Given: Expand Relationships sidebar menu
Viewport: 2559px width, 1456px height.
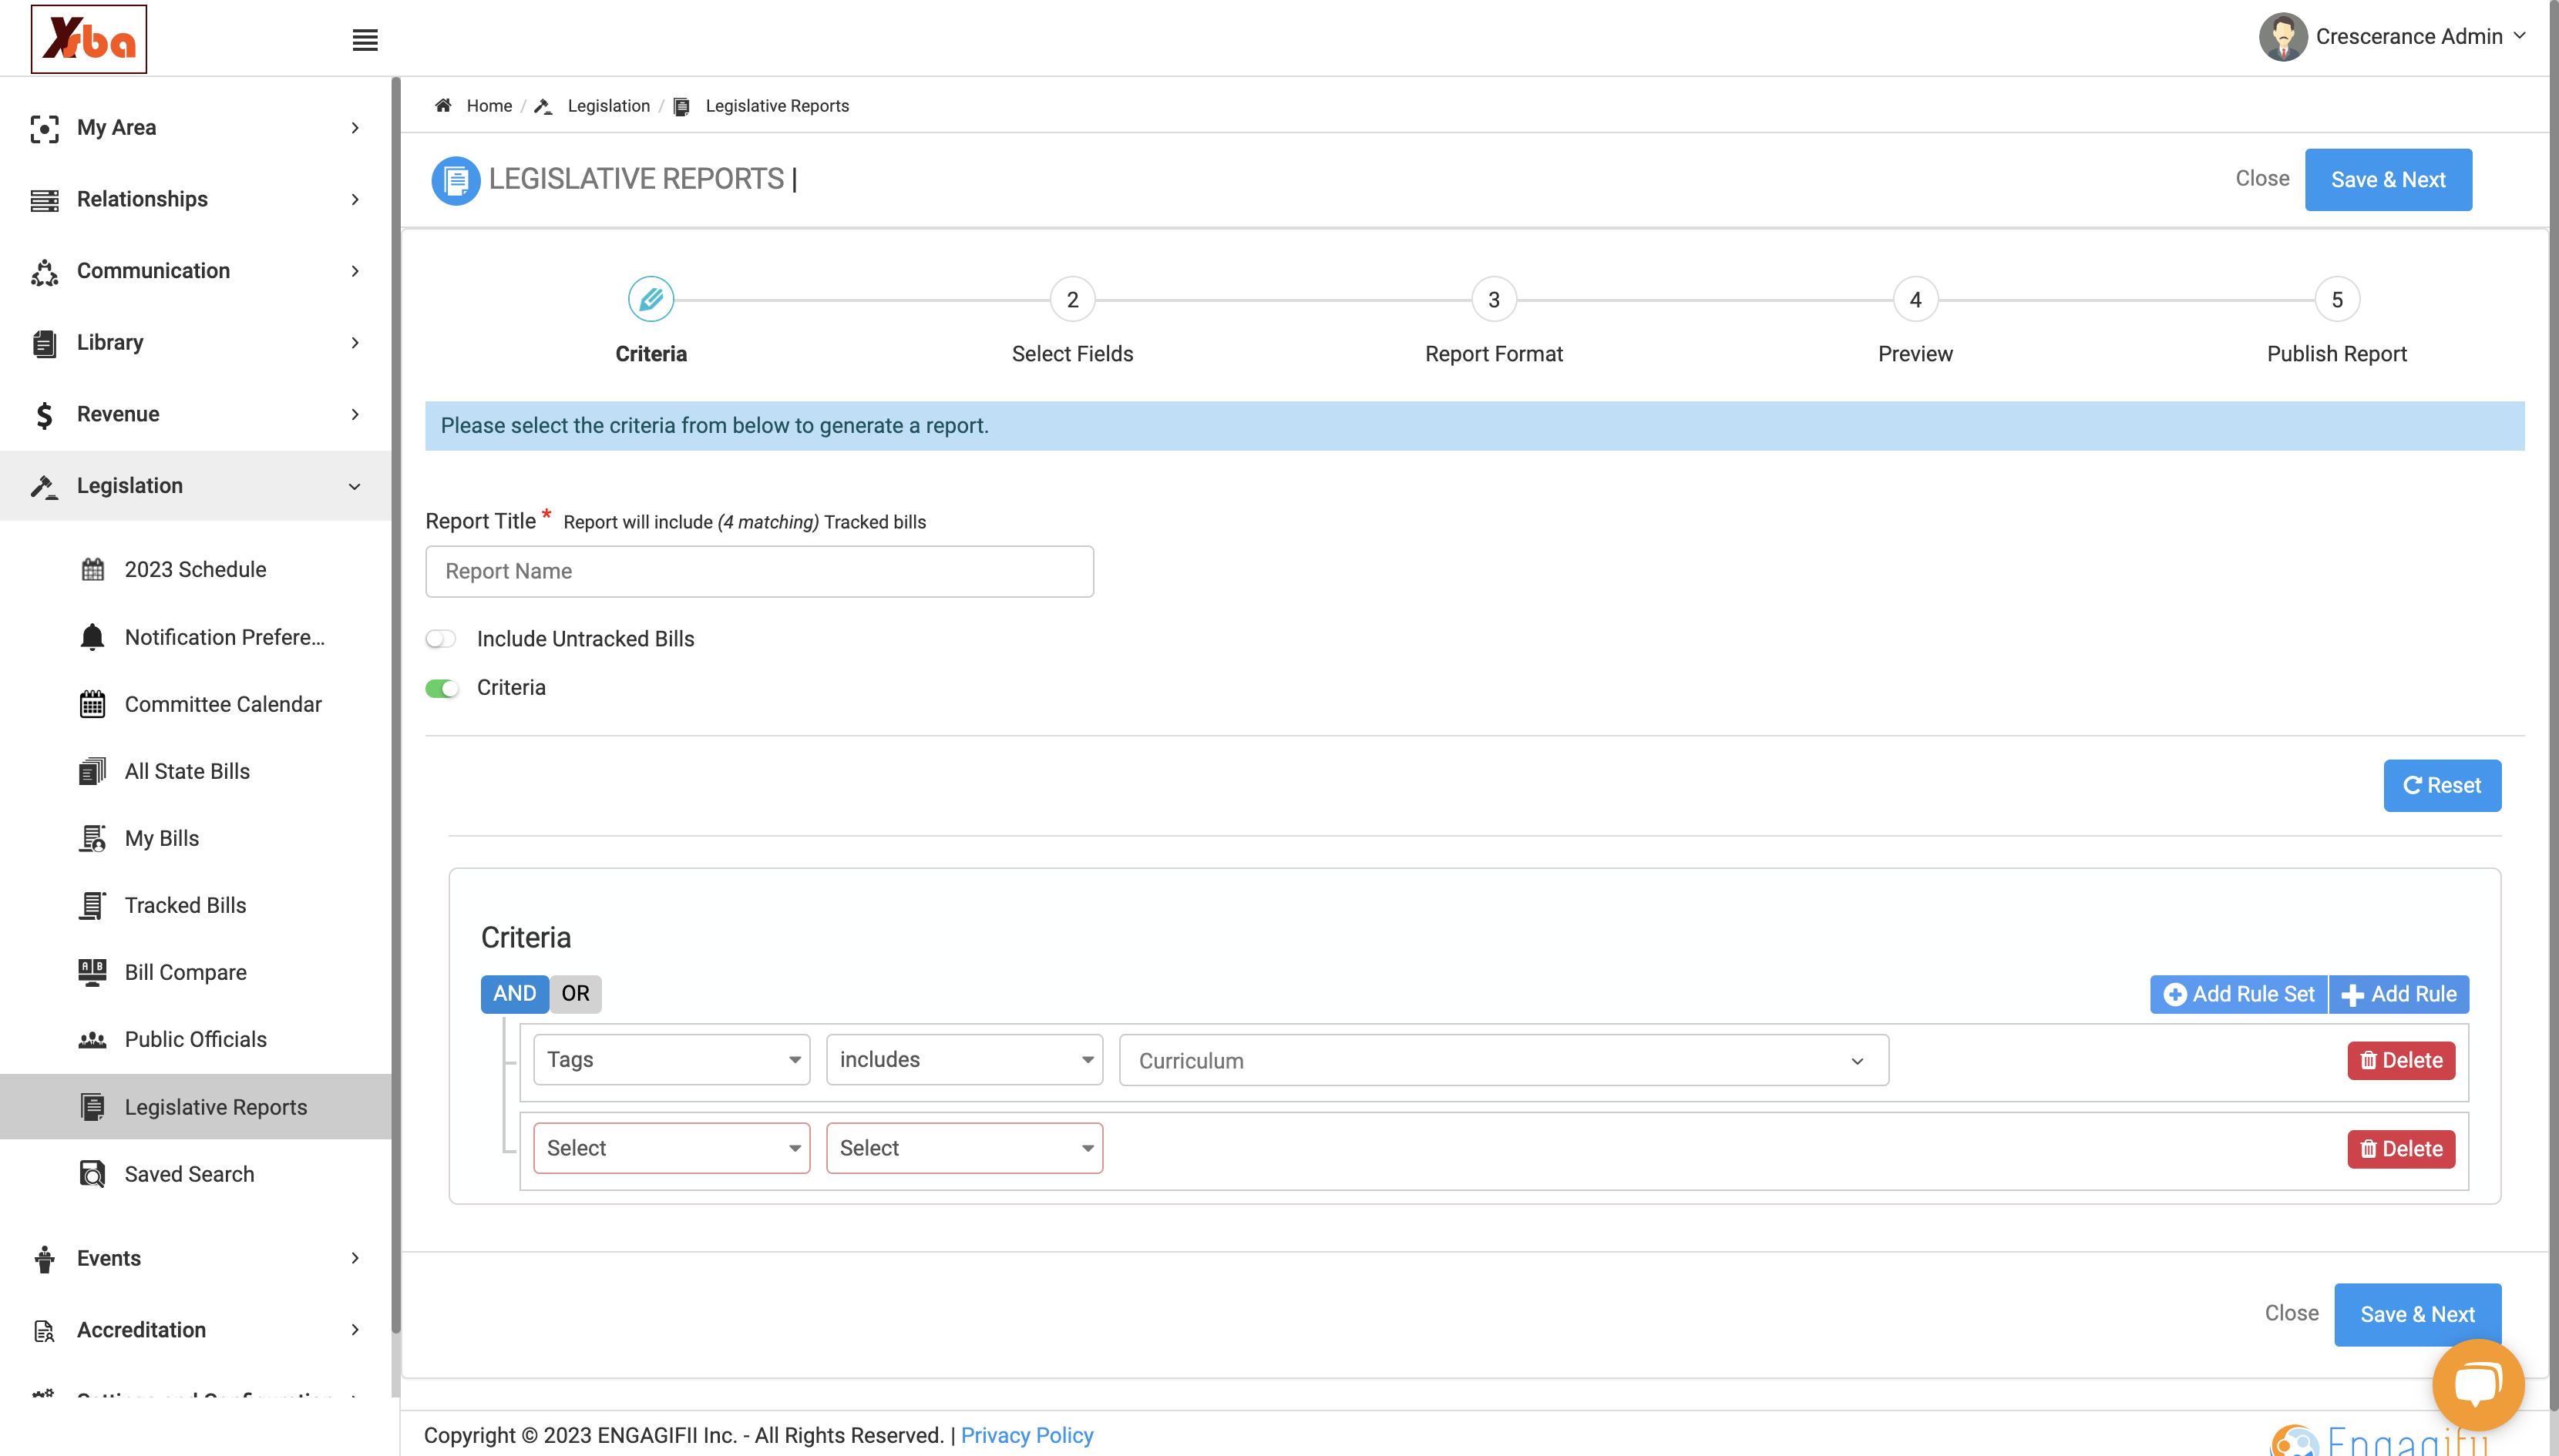Looking at the screenshot, I should tap(195, 199).
